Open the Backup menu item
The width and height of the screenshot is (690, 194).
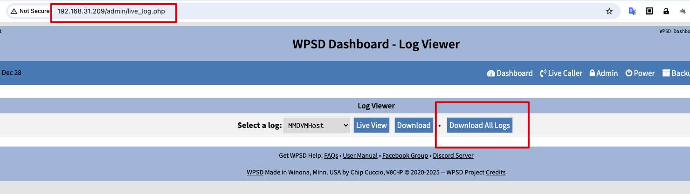(677, 73)
